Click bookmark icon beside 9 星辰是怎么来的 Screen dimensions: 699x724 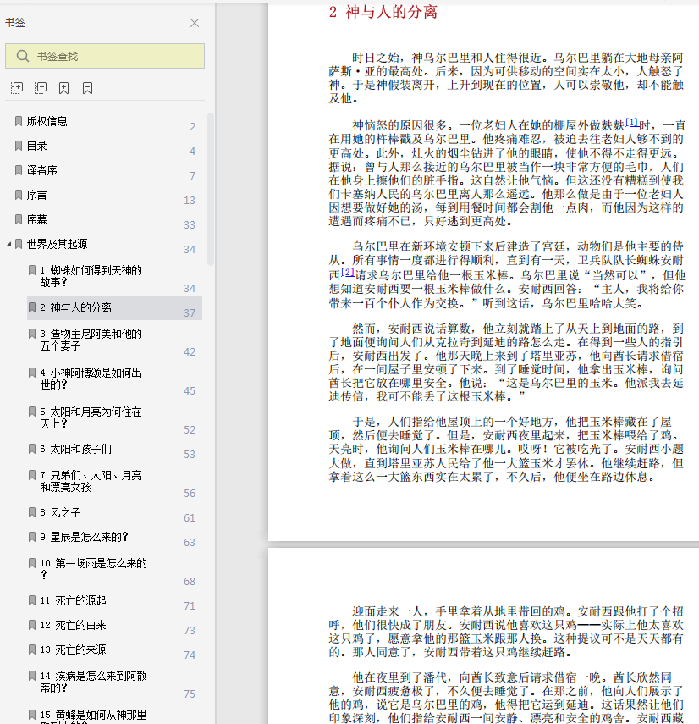click(x=32, y=537)
